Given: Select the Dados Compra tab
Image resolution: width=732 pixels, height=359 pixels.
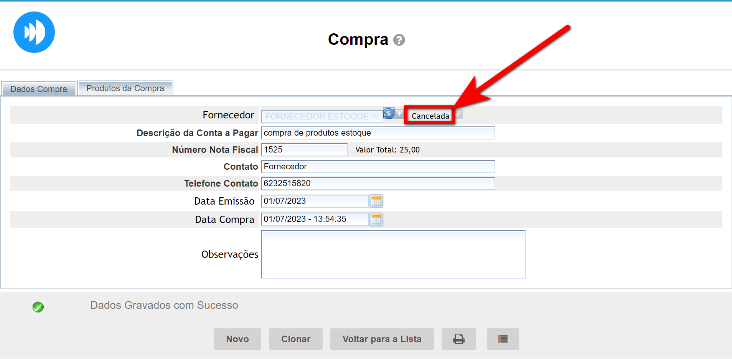Looking at the screenshot, I should click(x=38, y=89).
